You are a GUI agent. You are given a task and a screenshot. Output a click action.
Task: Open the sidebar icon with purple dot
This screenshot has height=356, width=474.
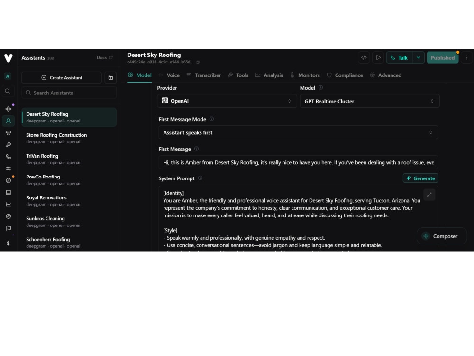point(8,109)
